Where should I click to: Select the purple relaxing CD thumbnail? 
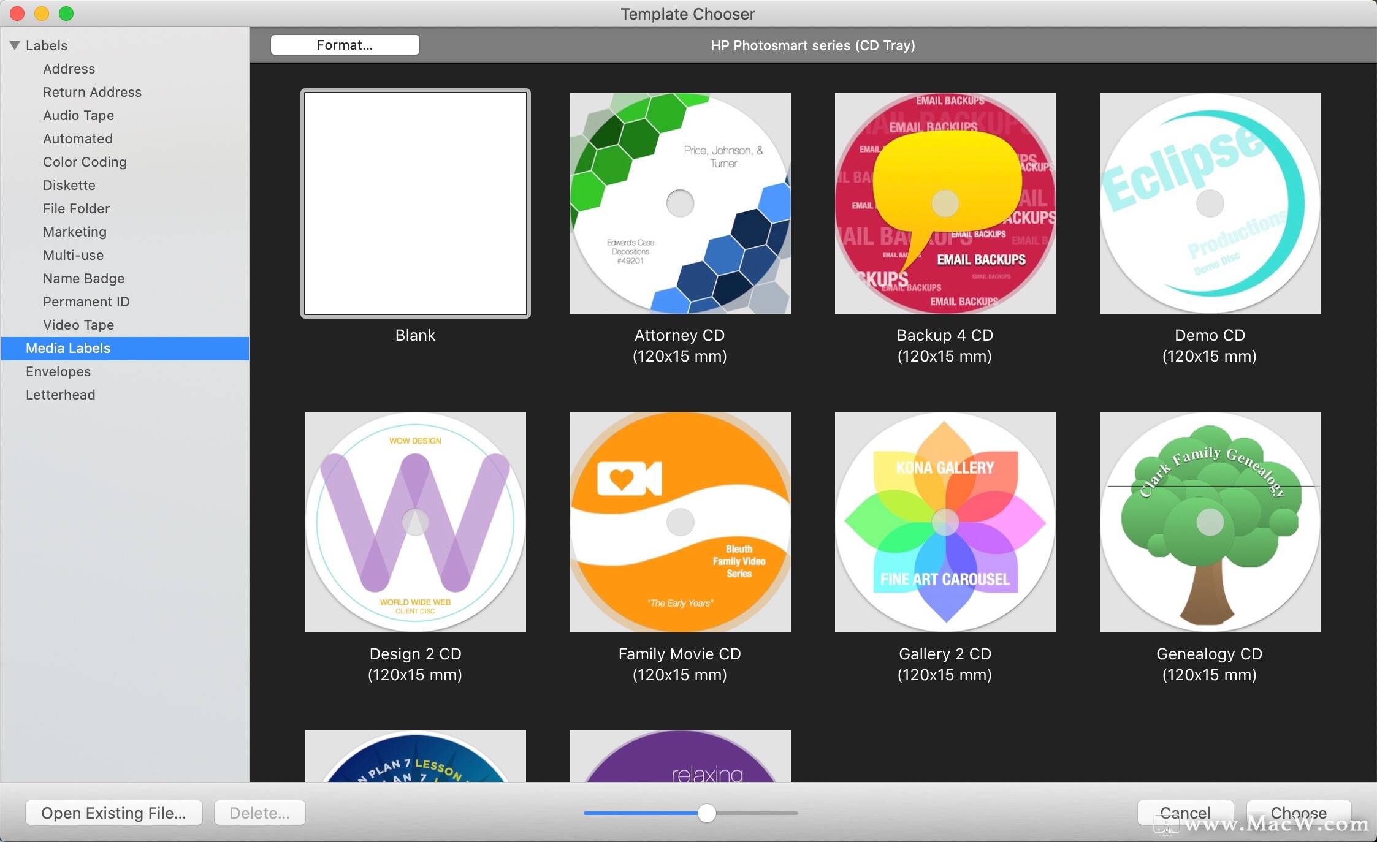(681, 756)
